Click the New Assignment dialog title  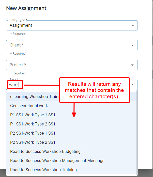coord(26,8)
